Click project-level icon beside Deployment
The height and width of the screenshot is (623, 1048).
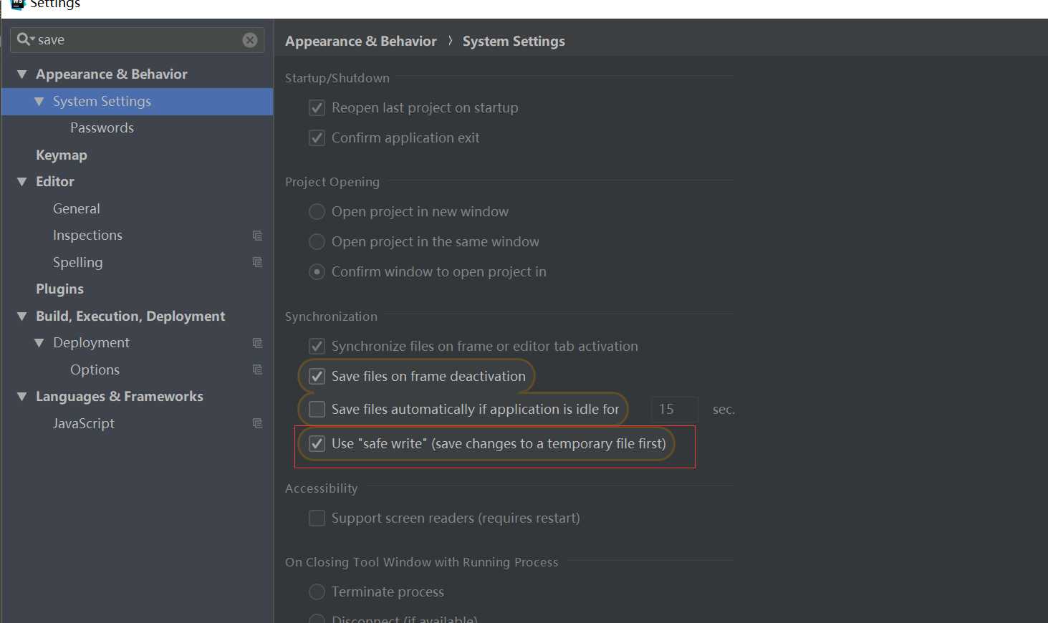coord(257,343)
